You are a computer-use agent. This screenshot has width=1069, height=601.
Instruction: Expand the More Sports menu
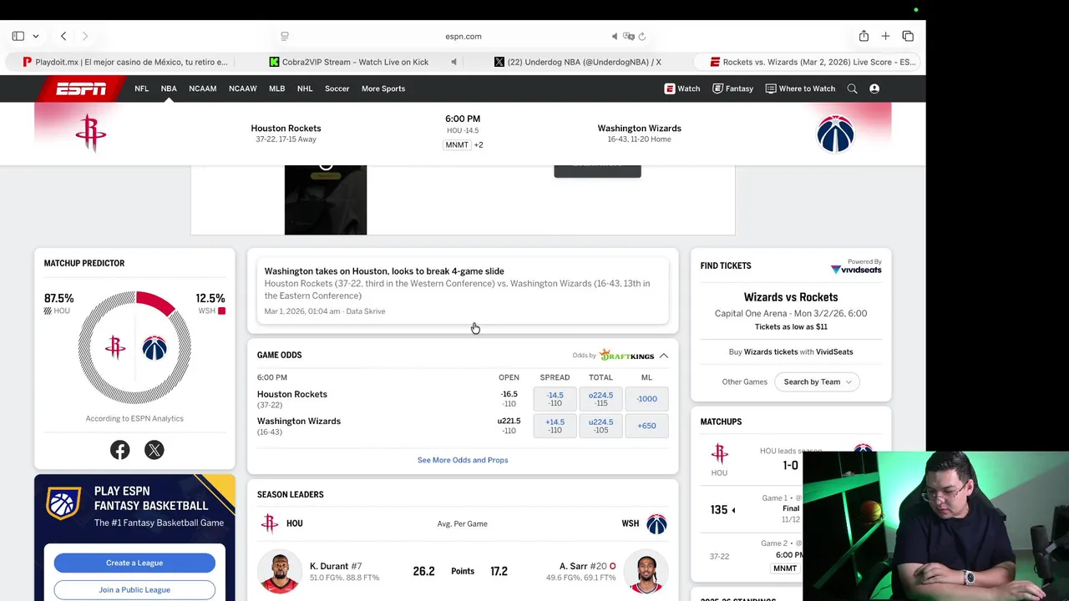[383, 88]
